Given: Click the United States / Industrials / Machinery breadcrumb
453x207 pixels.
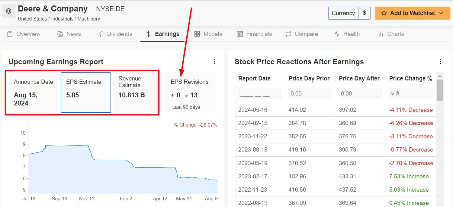Looking at the screenshot, I should pos(59,19).
